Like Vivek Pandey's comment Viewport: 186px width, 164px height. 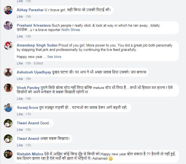pyautogui.click(x=20, y=99)
